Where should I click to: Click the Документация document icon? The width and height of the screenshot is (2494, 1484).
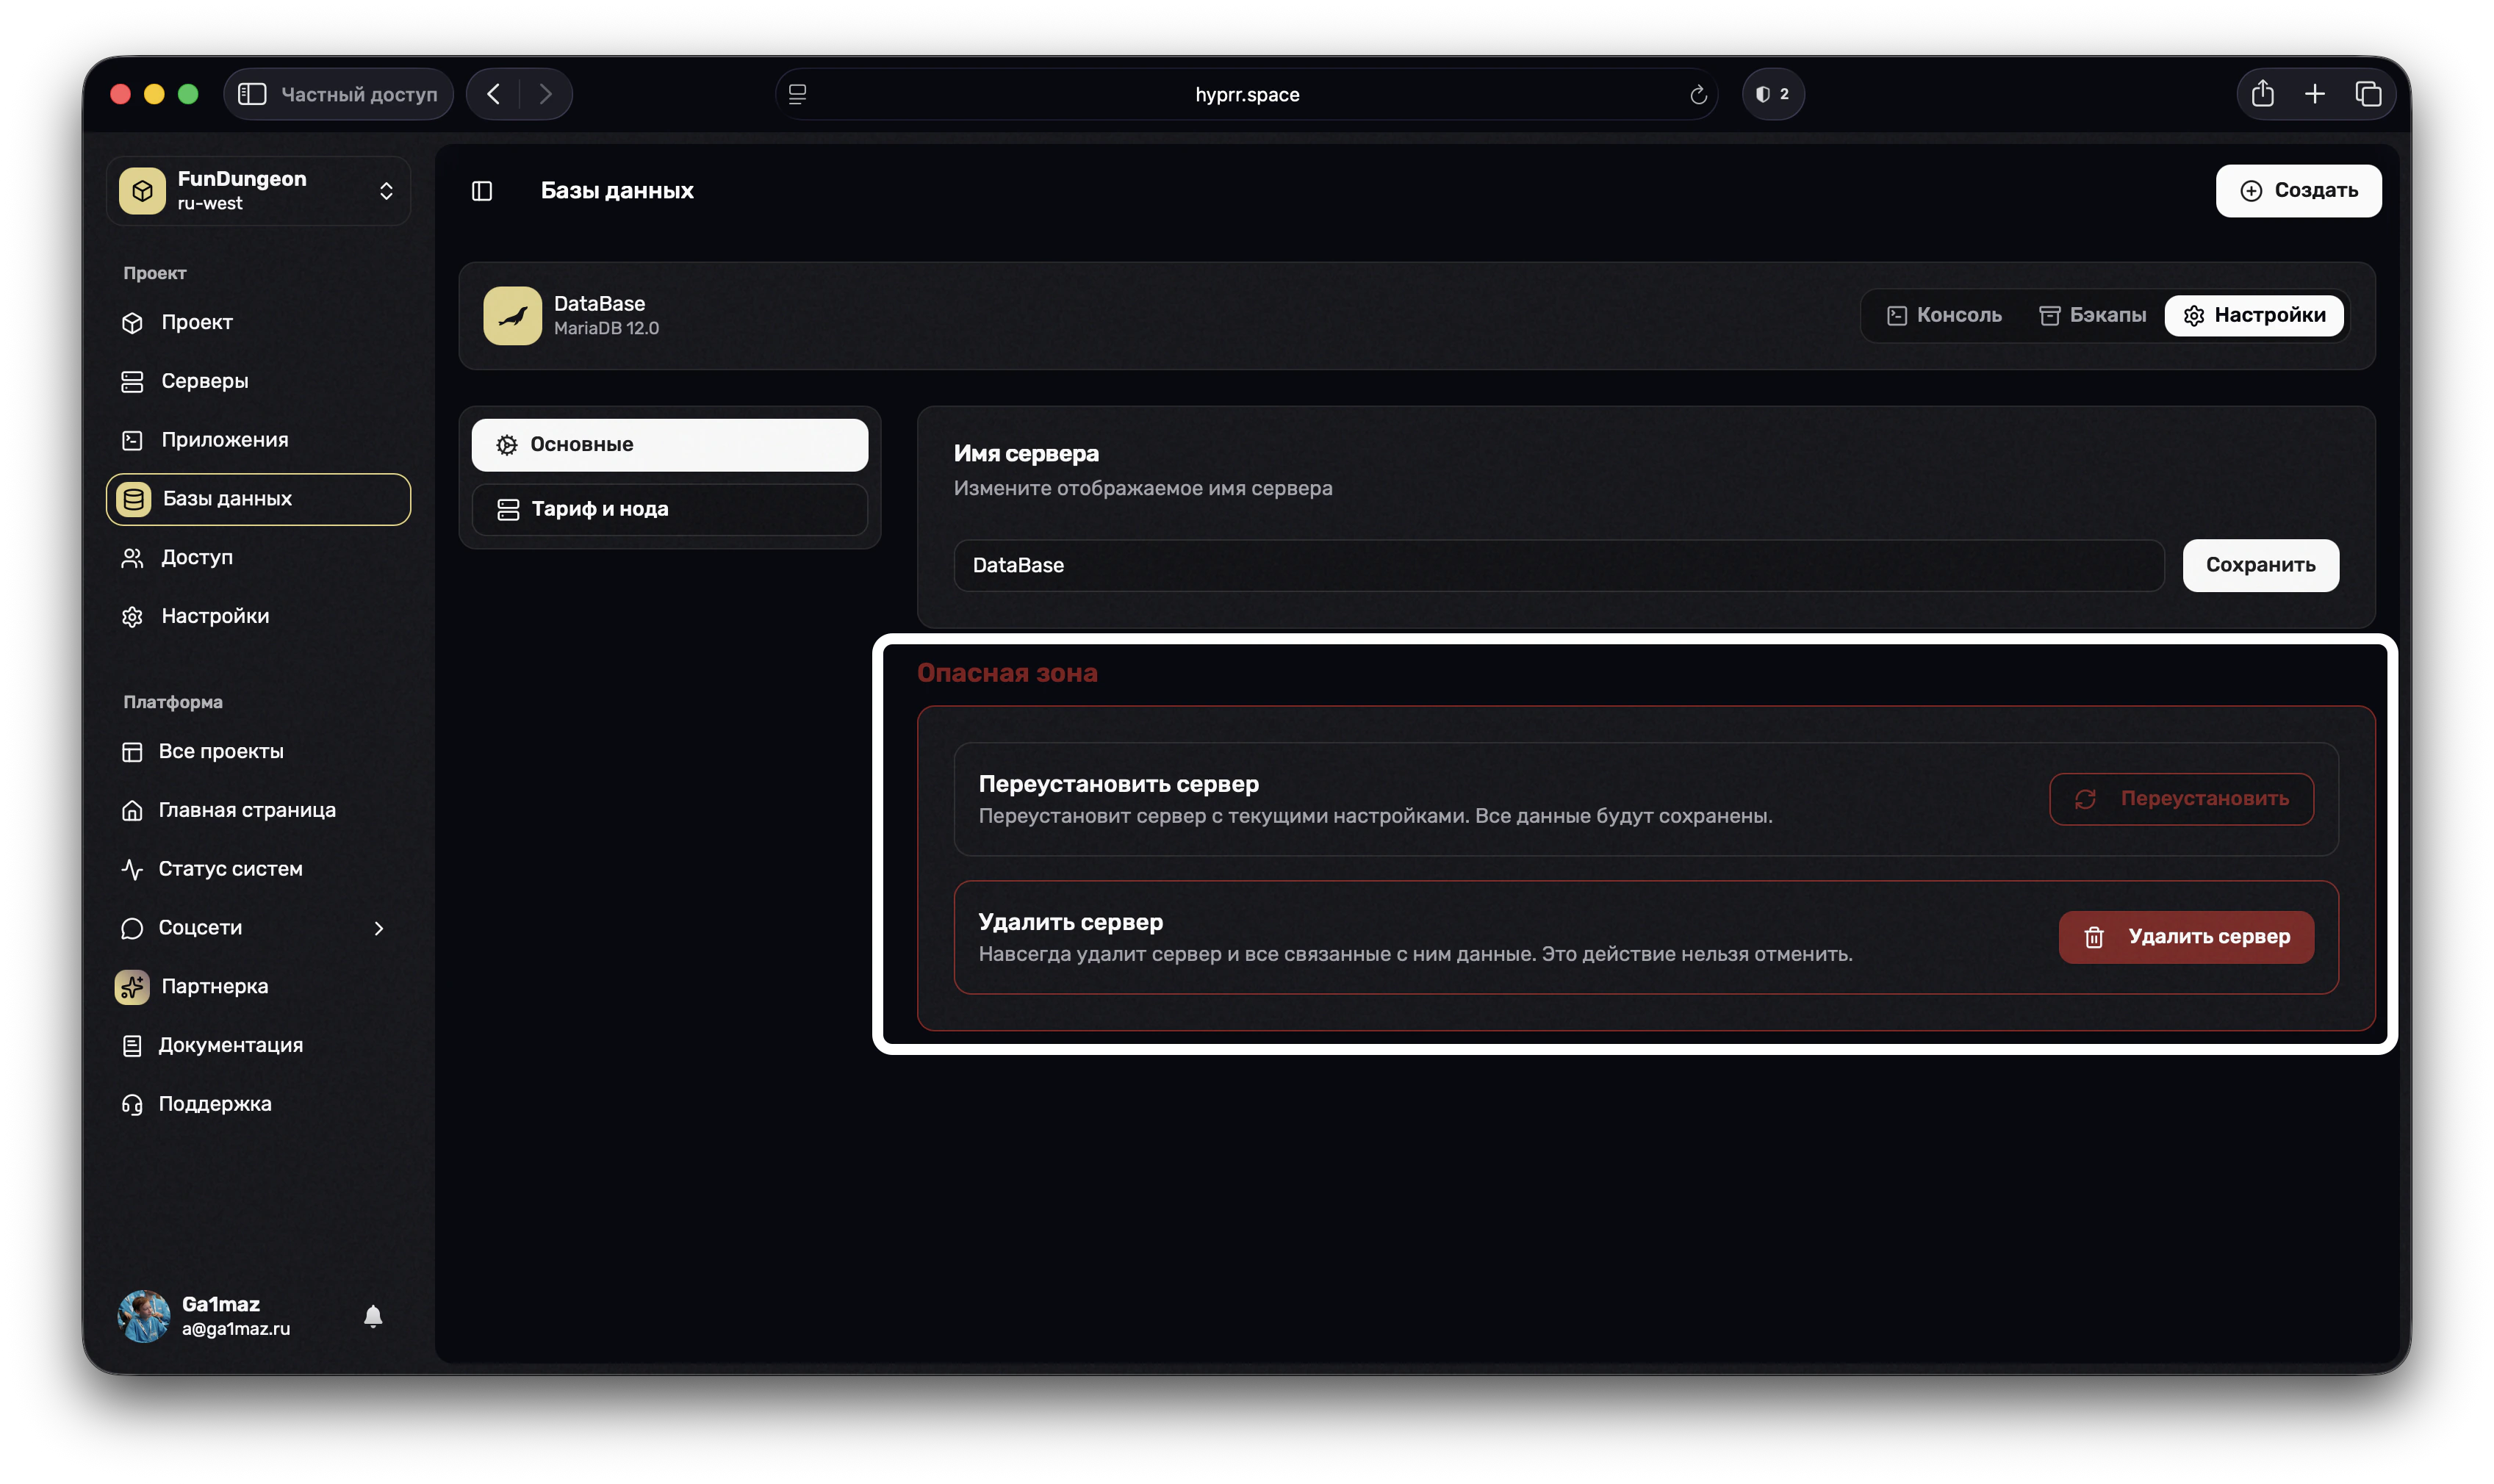132,1046
